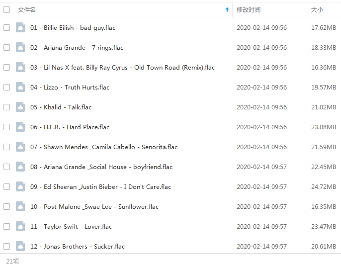Open 12 - Jonas Brothers - Sucker.flac
341x267 pixels.
(x=78, y=247)
